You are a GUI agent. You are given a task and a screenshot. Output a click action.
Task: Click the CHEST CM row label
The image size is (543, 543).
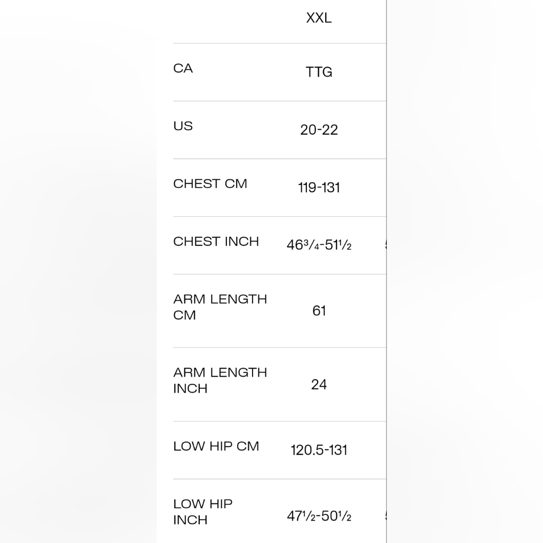coord(210,184)
